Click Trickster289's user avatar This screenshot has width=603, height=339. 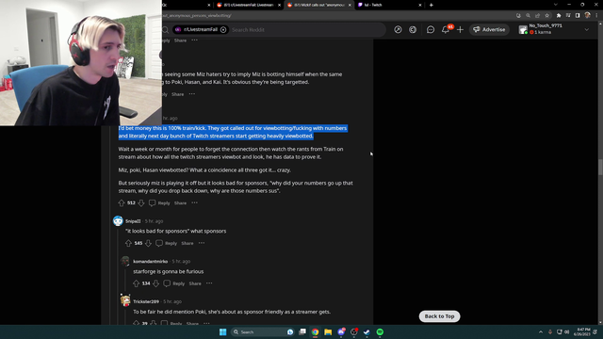125,300
